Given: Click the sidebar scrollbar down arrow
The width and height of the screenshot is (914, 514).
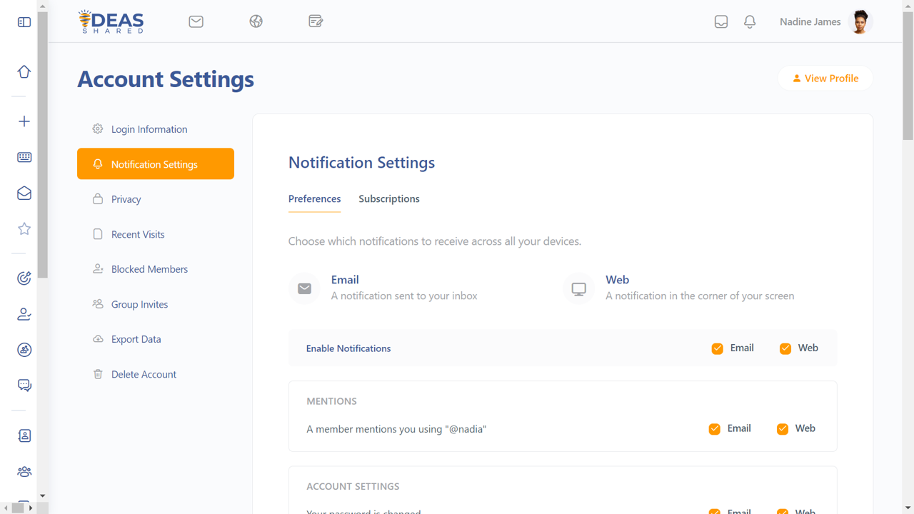Looking at the screenshot, I should point(42,495).
